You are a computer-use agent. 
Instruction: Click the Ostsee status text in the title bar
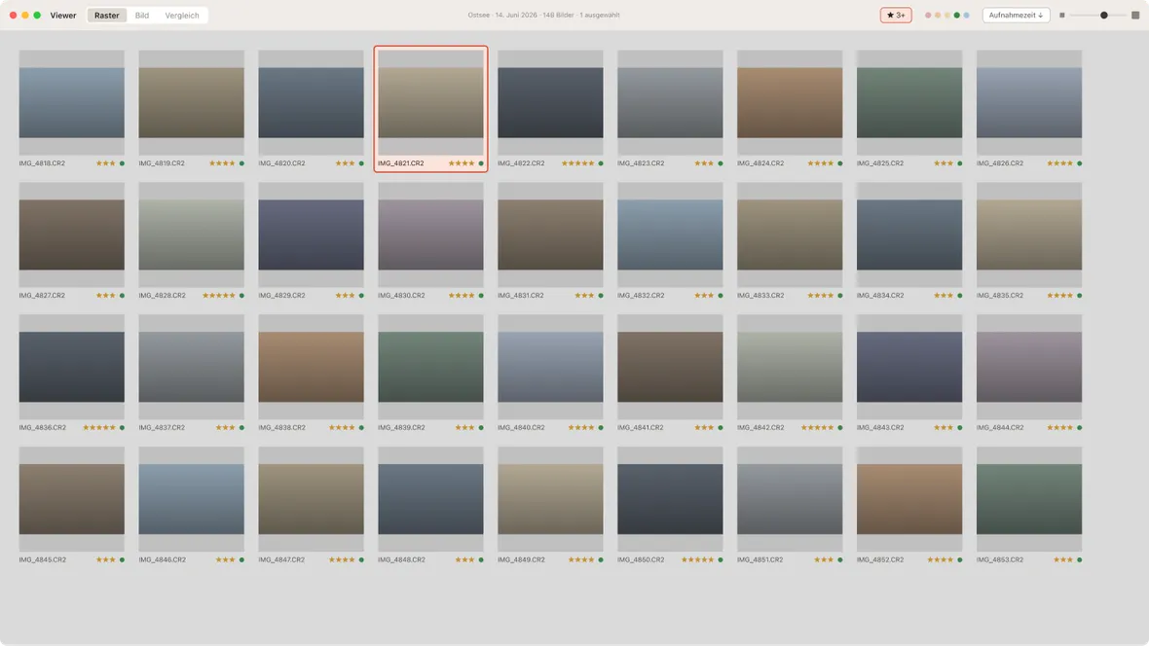pyautogui.click(x=543, y=16)
